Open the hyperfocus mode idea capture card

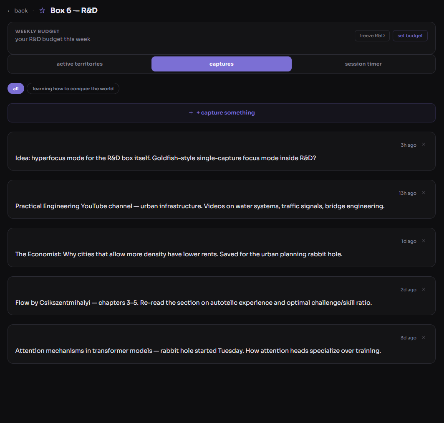(165, 158)
